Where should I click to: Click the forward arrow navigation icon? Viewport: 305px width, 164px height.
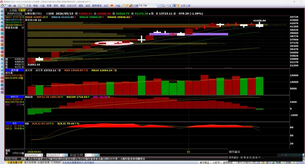[x=14, y=6]
